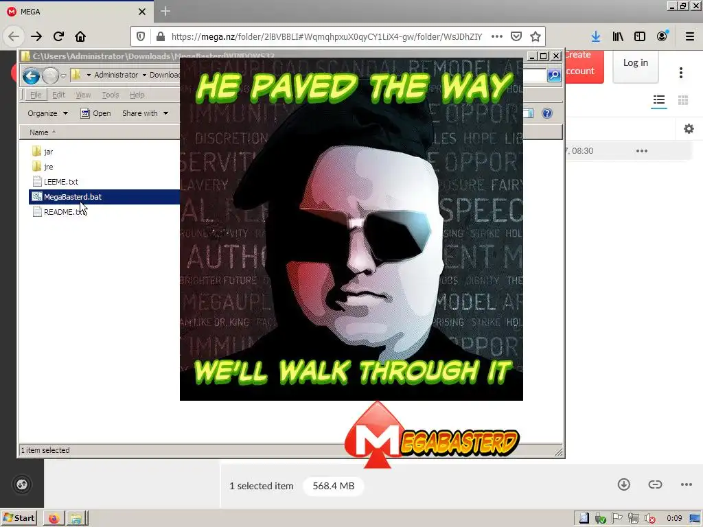This screenshot has height=527, width=703.
Task: Close the MEGA tab
Action: tap(142, 12)
